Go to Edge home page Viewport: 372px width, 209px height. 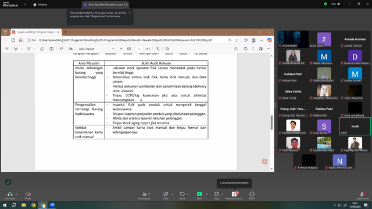pos(21,40)
